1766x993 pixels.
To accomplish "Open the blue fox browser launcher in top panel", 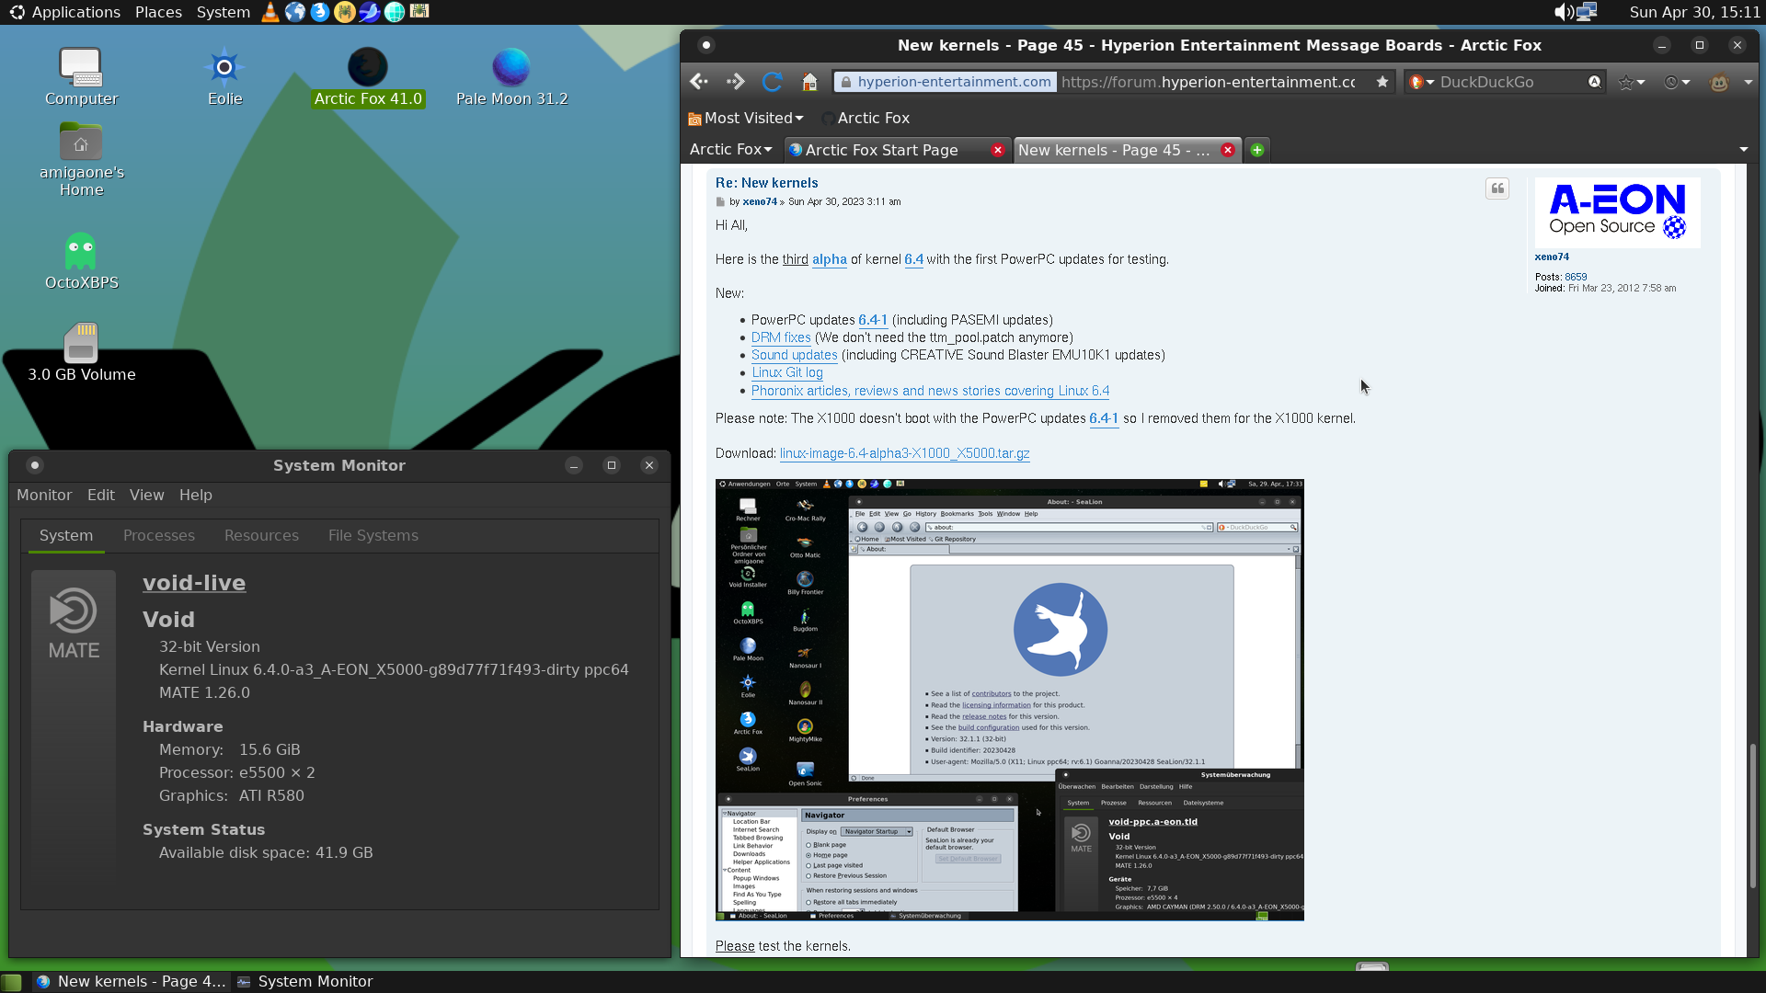I will [x=320, y=12].
